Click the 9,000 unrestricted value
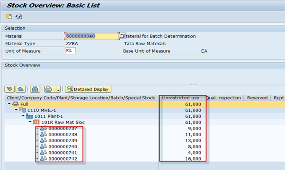The height and width of the screenshot is (170, 285). [195, 129]
